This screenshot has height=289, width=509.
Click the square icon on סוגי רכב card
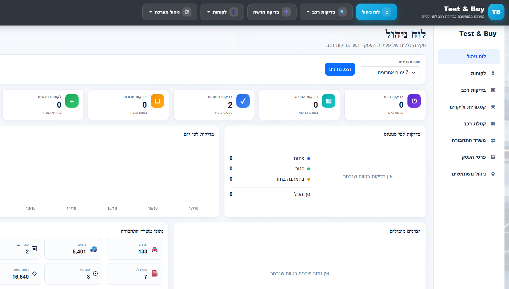34,249
